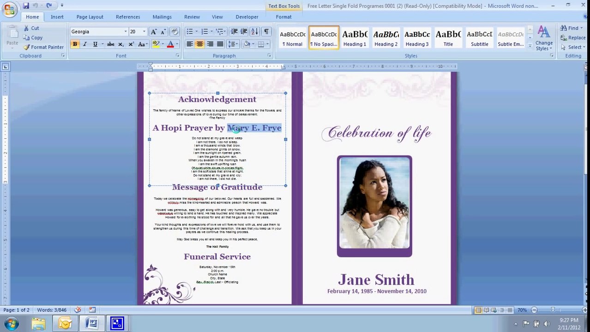Open the Page Layout tab
The width and height of the screenshot is (590, 332).
tap(90, 17)
